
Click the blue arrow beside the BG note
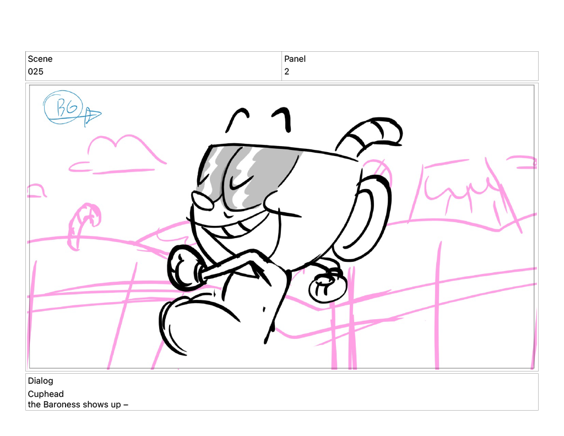[91, 116]
